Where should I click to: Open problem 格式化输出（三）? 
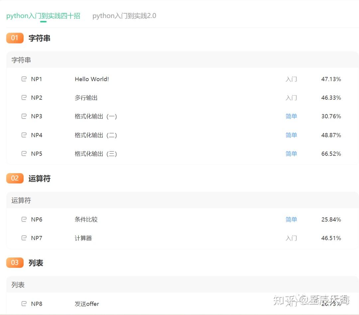point(96,154)
